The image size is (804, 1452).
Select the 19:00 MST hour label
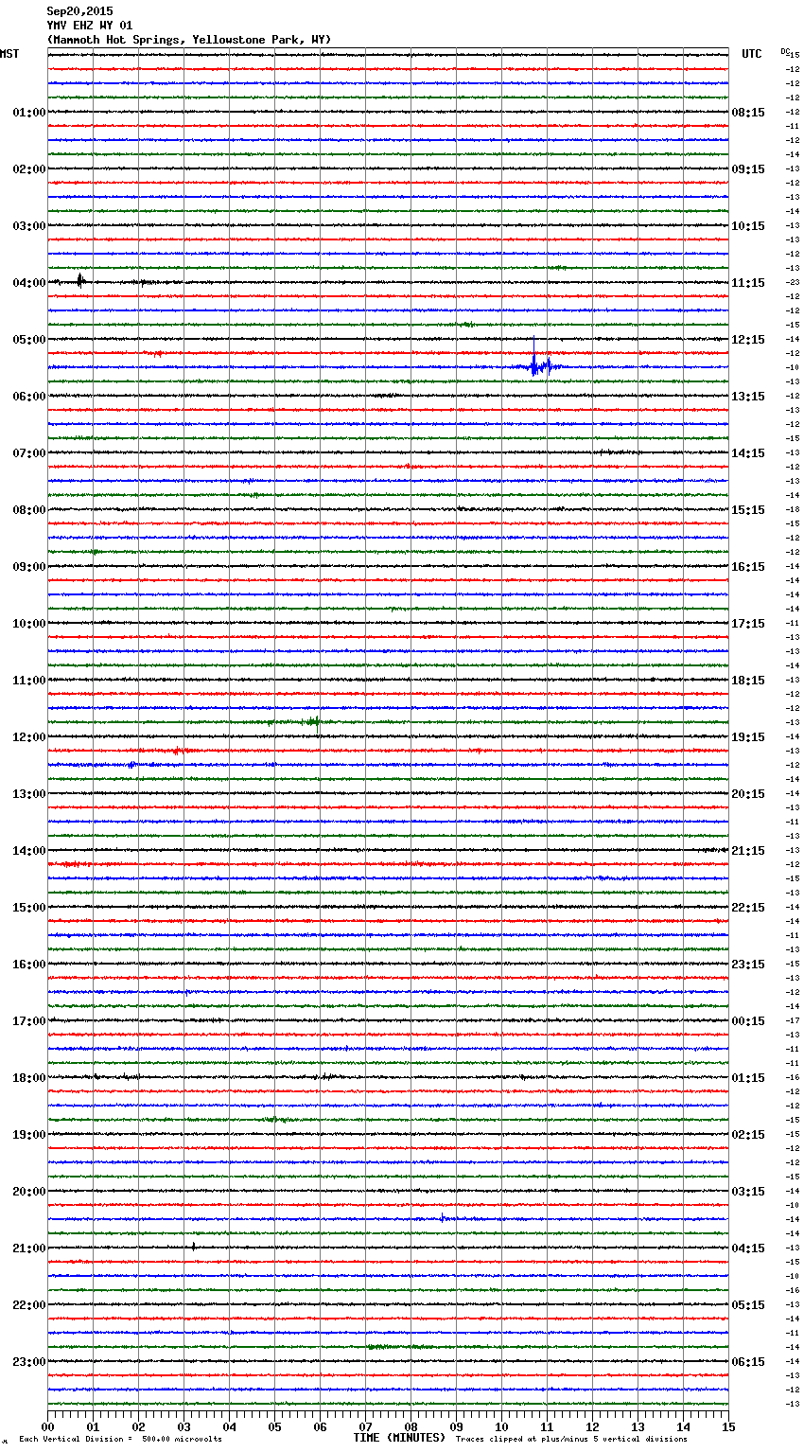click(29, 1135)
